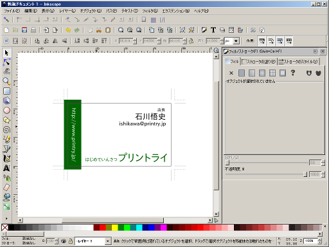Select the Spiral tool

6,129
